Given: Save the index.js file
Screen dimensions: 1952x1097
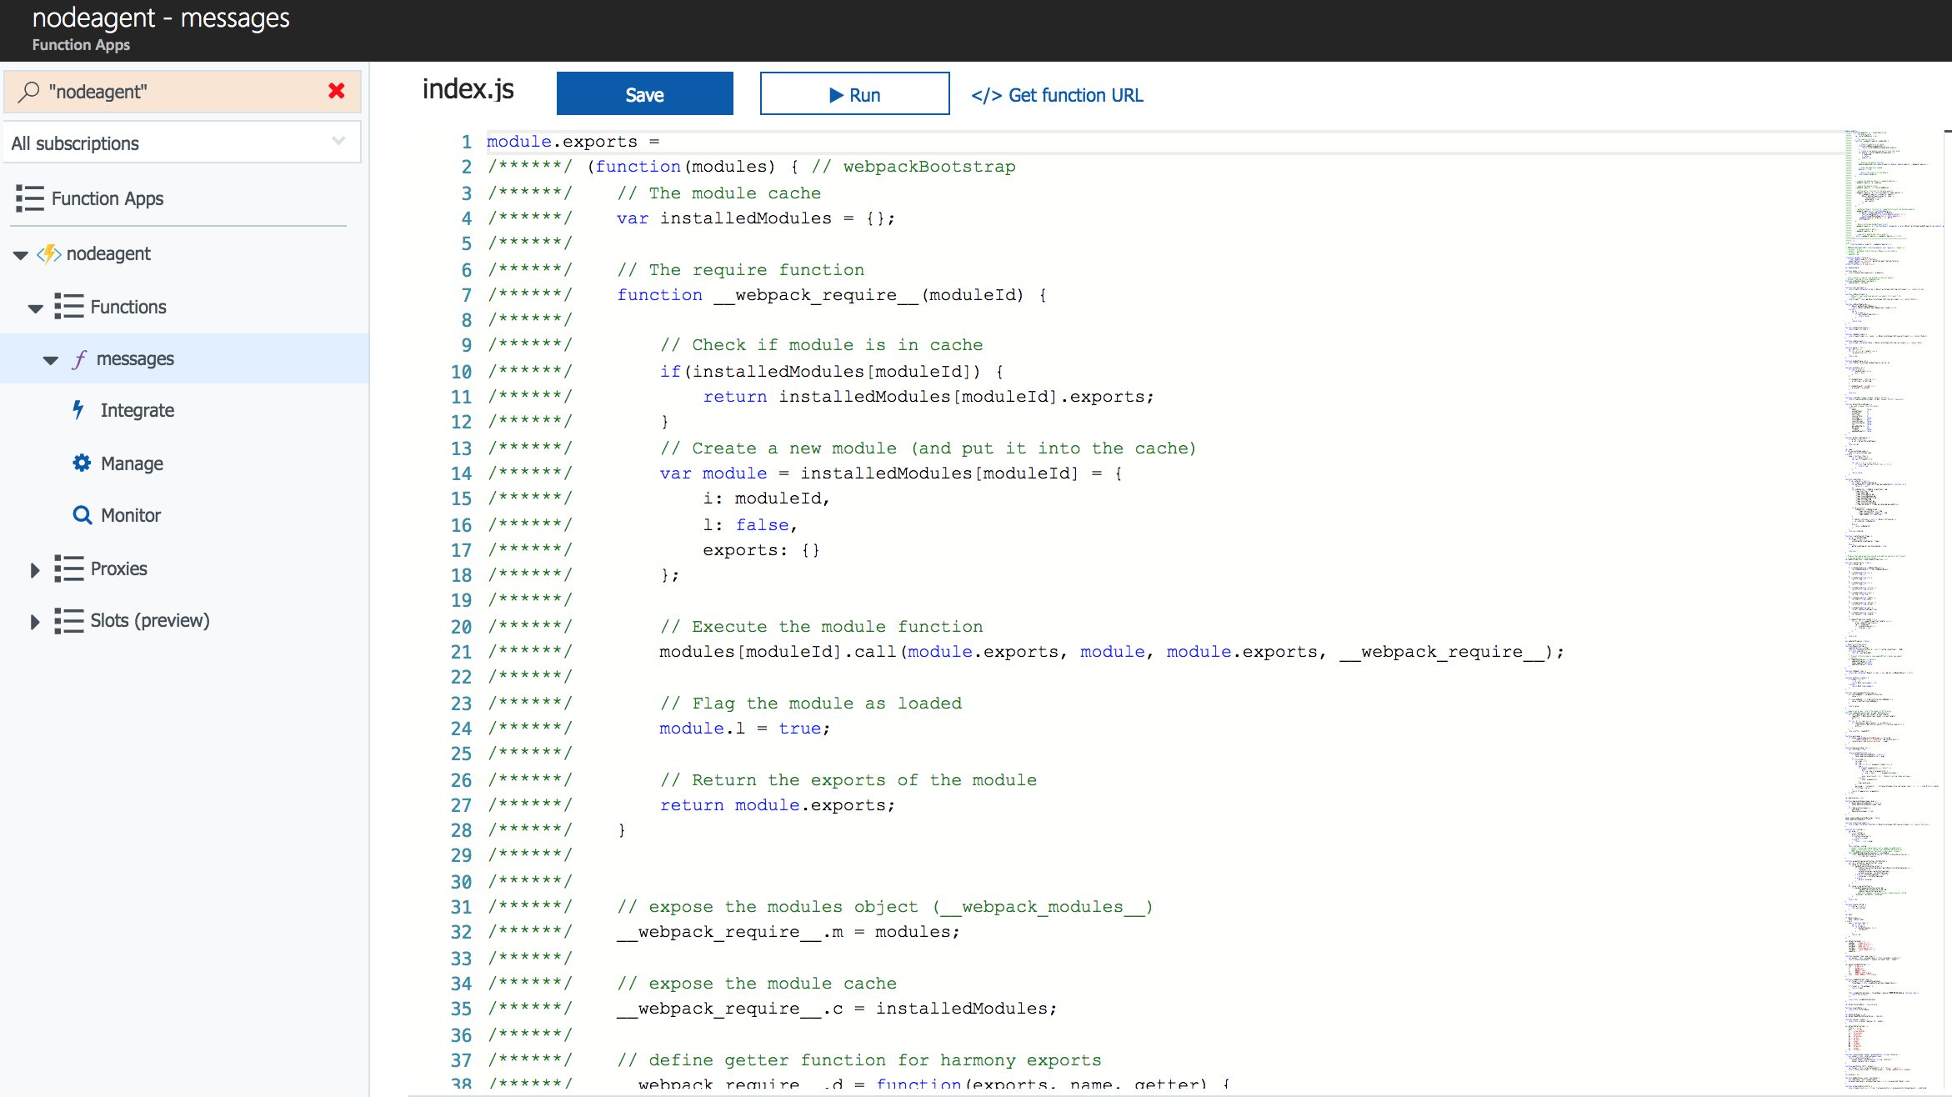Looking at the screenshot, I should coord(645,93).
